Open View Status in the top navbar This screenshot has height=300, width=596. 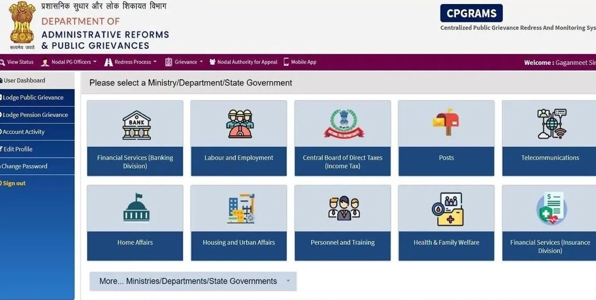click(x=20, y=62)
